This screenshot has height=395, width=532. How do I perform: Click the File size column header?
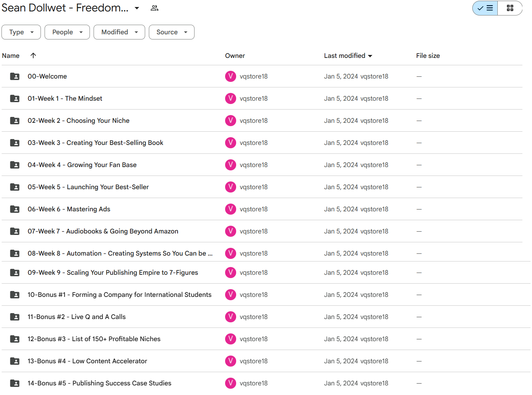[x=428, y=56]
